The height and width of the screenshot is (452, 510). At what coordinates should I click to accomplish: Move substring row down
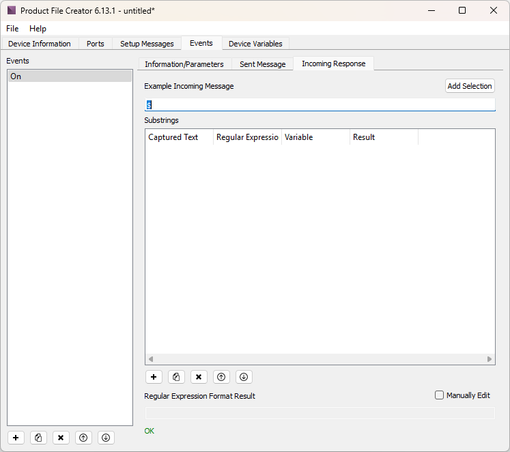pos(244,377)
